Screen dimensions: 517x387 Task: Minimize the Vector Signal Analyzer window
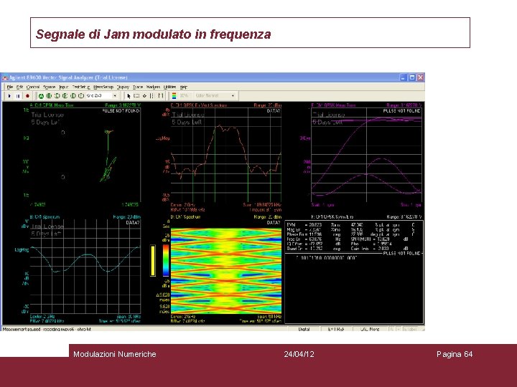404,77
